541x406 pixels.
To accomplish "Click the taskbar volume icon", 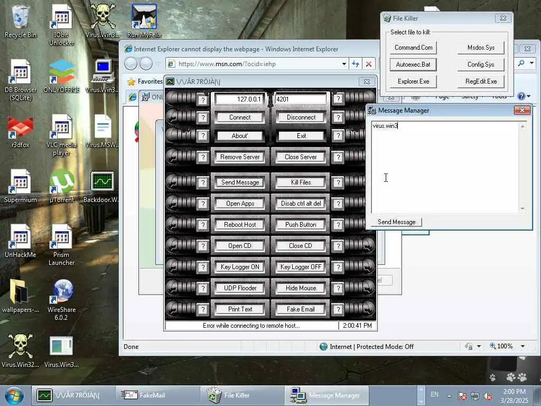I will coord(488,396).
